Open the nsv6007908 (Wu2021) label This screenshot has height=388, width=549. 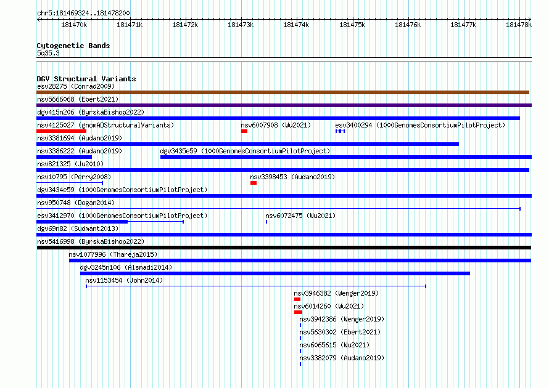(x=276, y=125)
